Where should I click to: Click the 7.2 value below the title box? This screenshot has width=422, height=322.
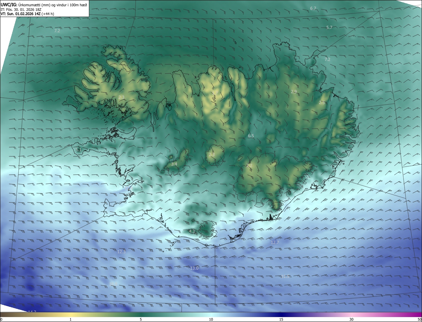point(57,31)
